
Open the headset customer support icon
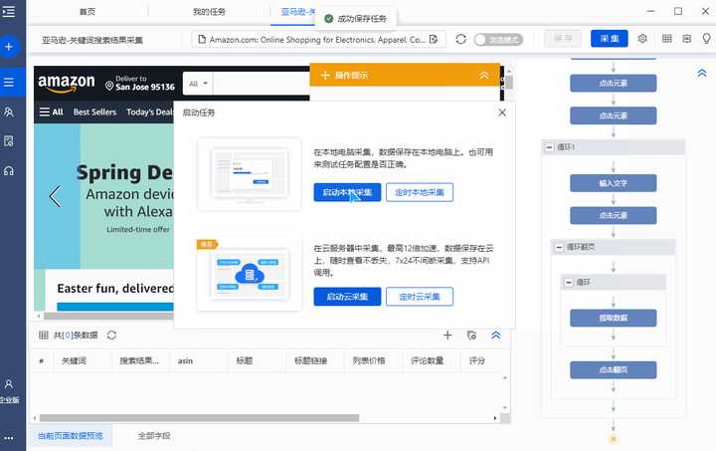[9, 171]
